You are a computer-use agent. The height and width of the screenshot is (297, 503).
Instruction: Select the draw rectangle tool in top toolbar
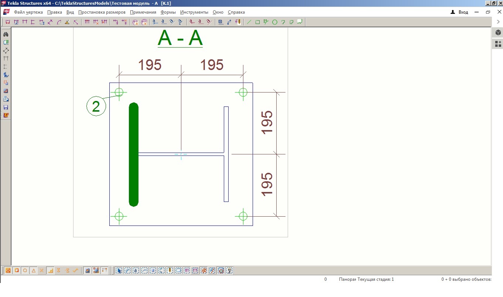pos(258,22)
